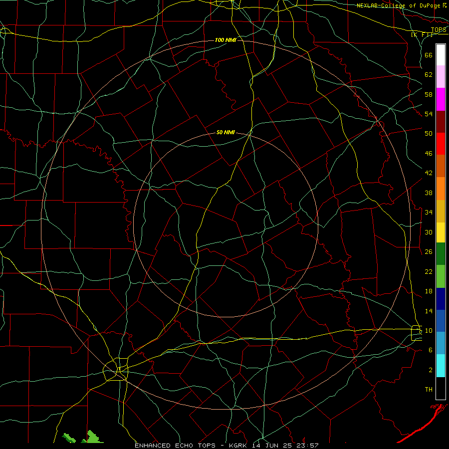Click the medium blue legend swatch

(x=441, y=321)
